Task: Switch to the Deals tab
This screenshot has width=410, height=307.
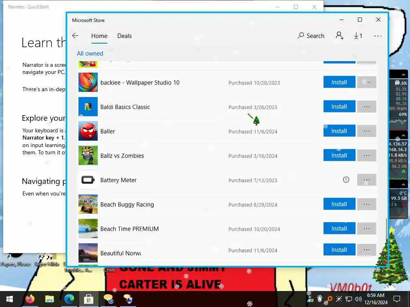Action: [x=125, y=36]
